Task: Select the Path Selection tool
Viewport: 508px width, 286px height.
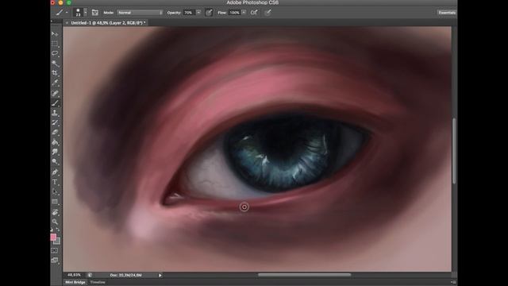Action: pyautogui.click(x=55, y=191)
